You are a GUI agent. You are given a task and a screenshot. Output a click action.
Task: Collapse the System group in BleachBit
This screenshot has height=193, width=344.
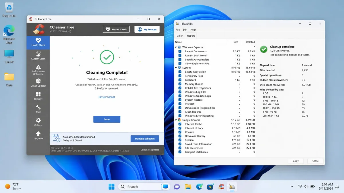(176, 68)
